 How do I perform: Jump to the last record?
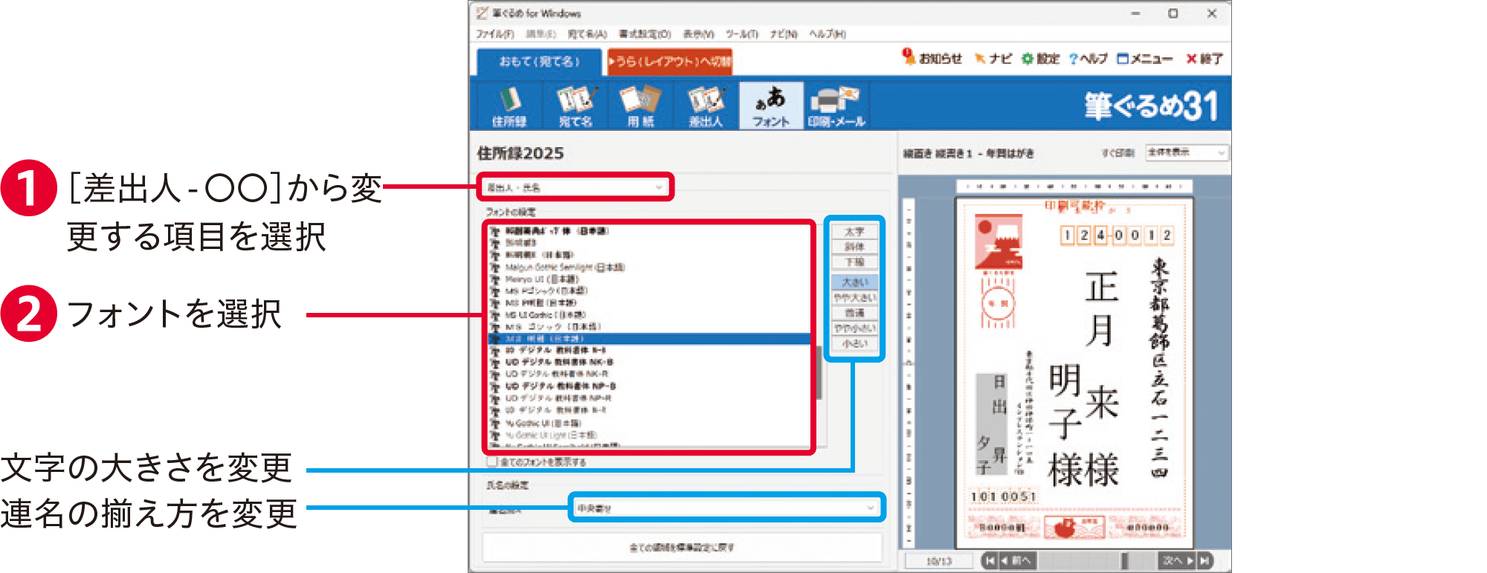click(1204, 560)
